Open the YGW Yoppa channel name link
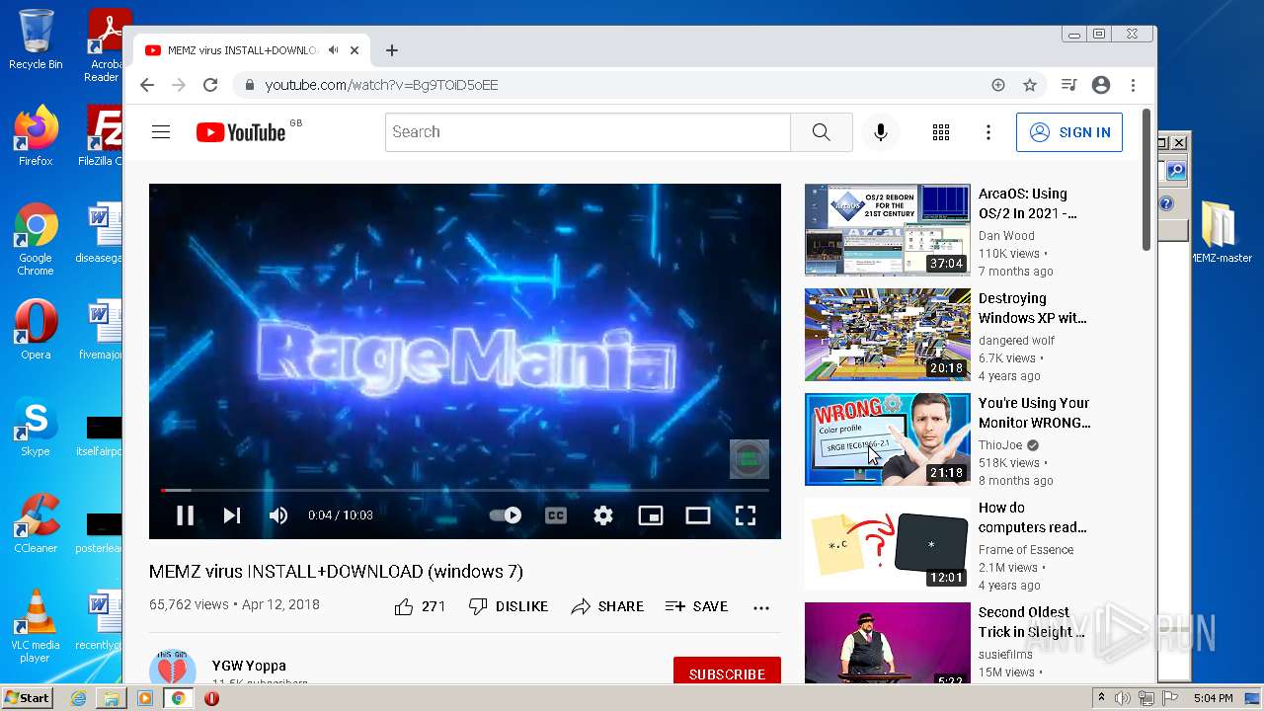 point(249,666)
